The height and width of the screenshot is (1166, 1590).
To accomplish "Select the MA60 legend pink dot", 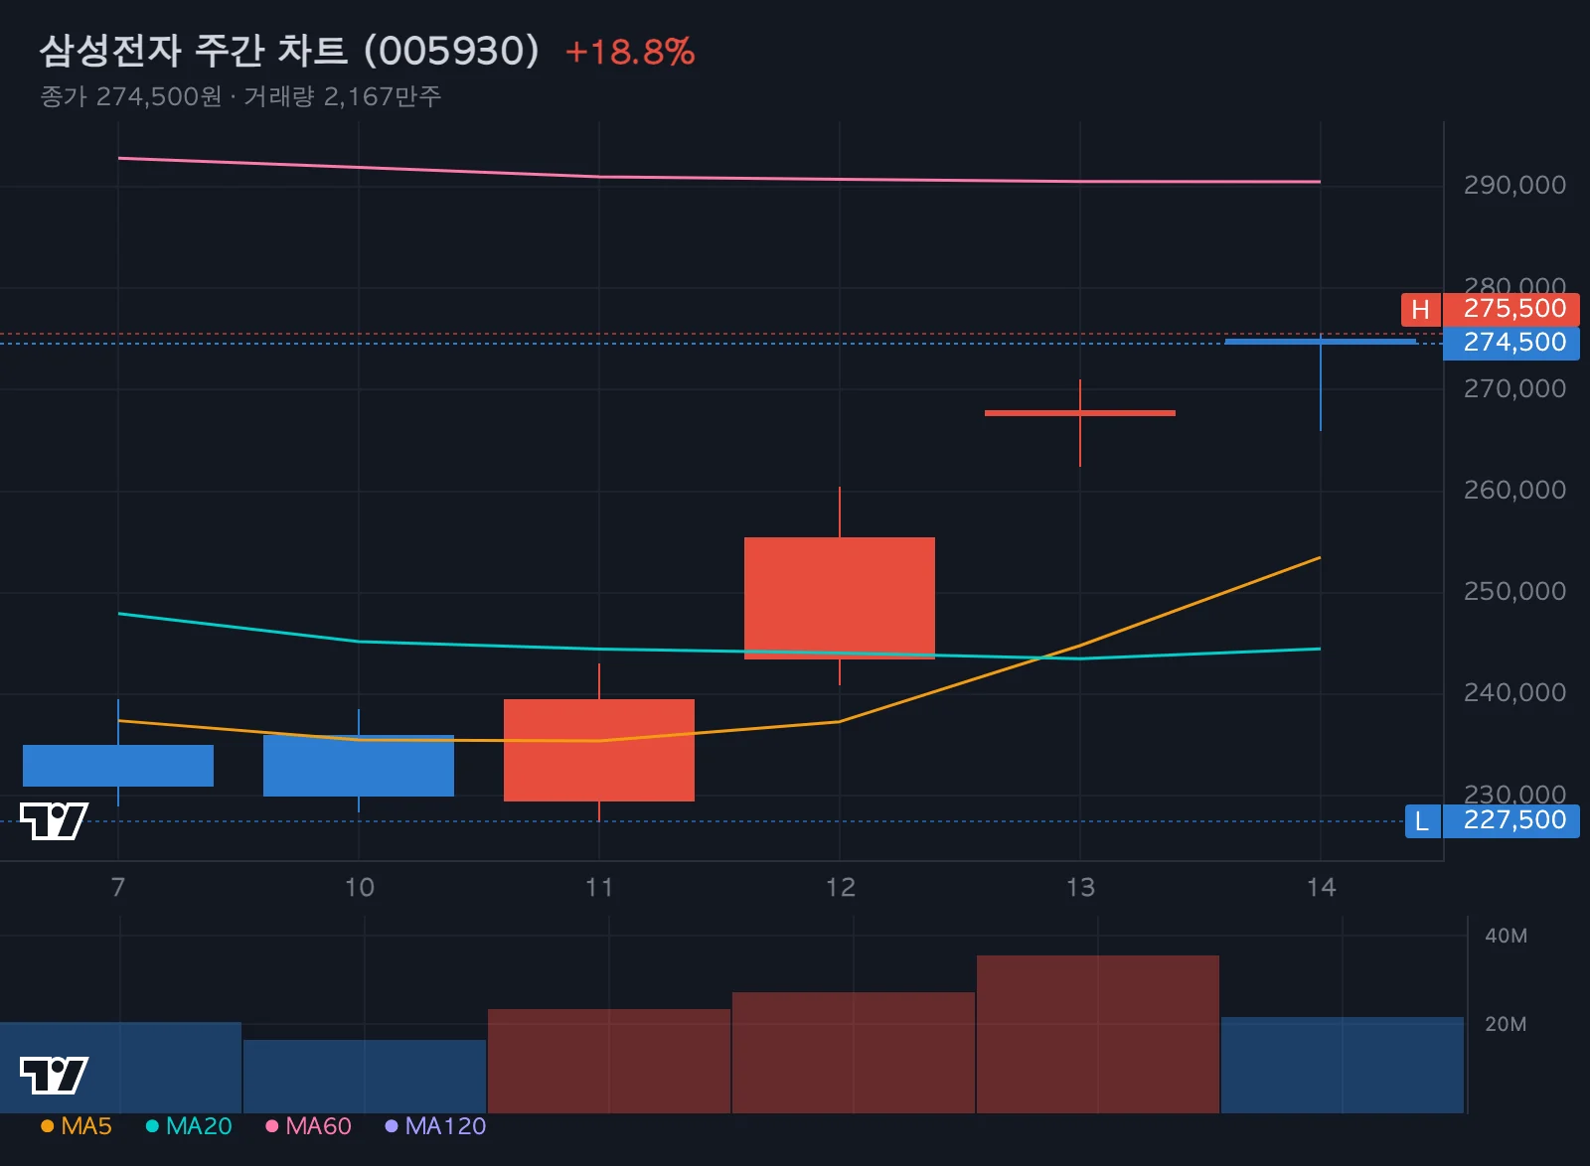I will coord(272,1126).
